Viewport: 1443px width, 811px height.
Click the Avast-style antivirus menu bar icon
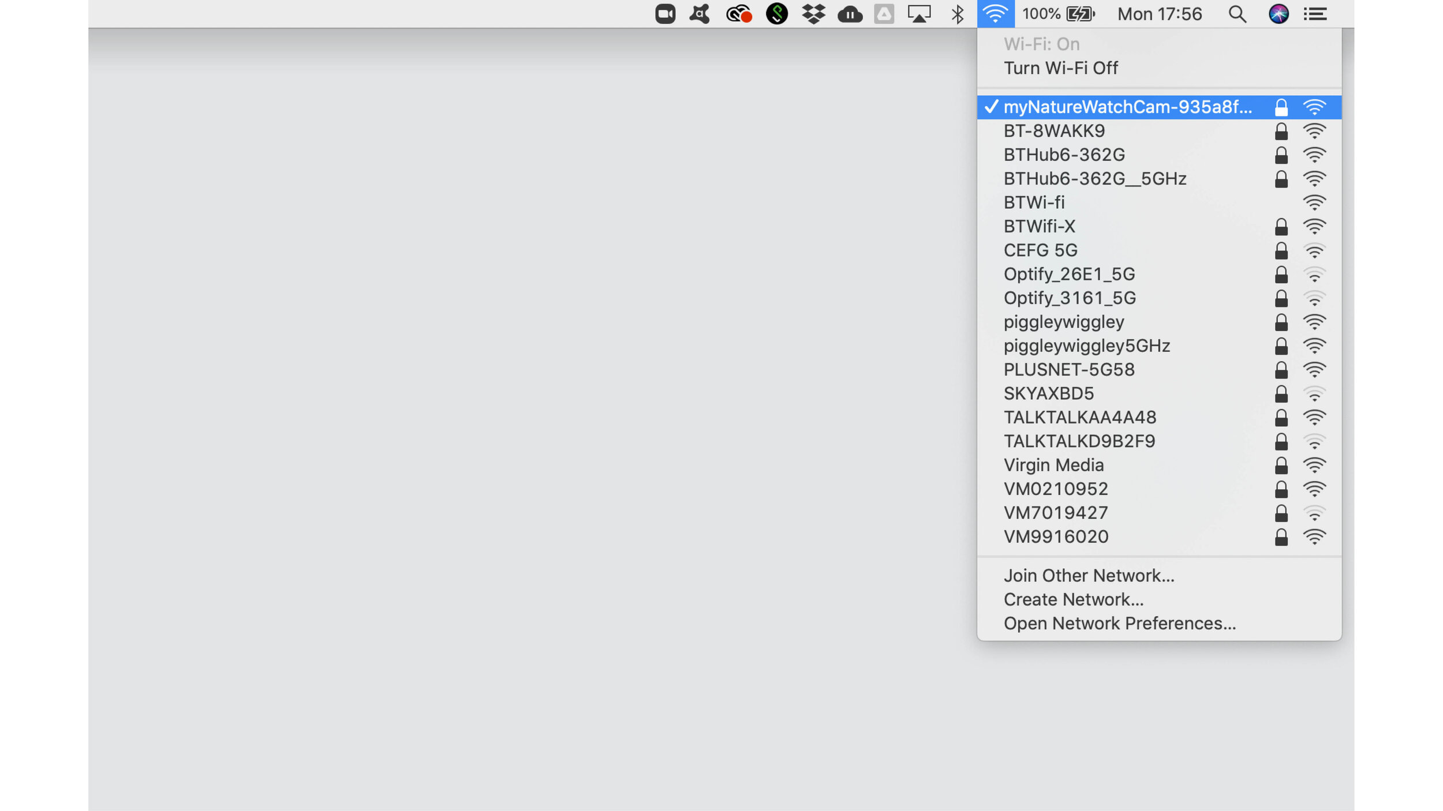tap(700, 14)
